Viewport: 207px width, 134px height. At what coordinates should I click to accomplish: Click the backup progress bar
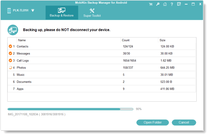coord(70,109)
